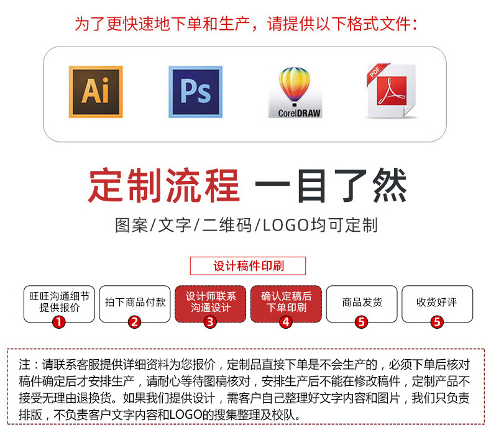Click the dashed note box starting 注：请联系客服

[246, 387]
